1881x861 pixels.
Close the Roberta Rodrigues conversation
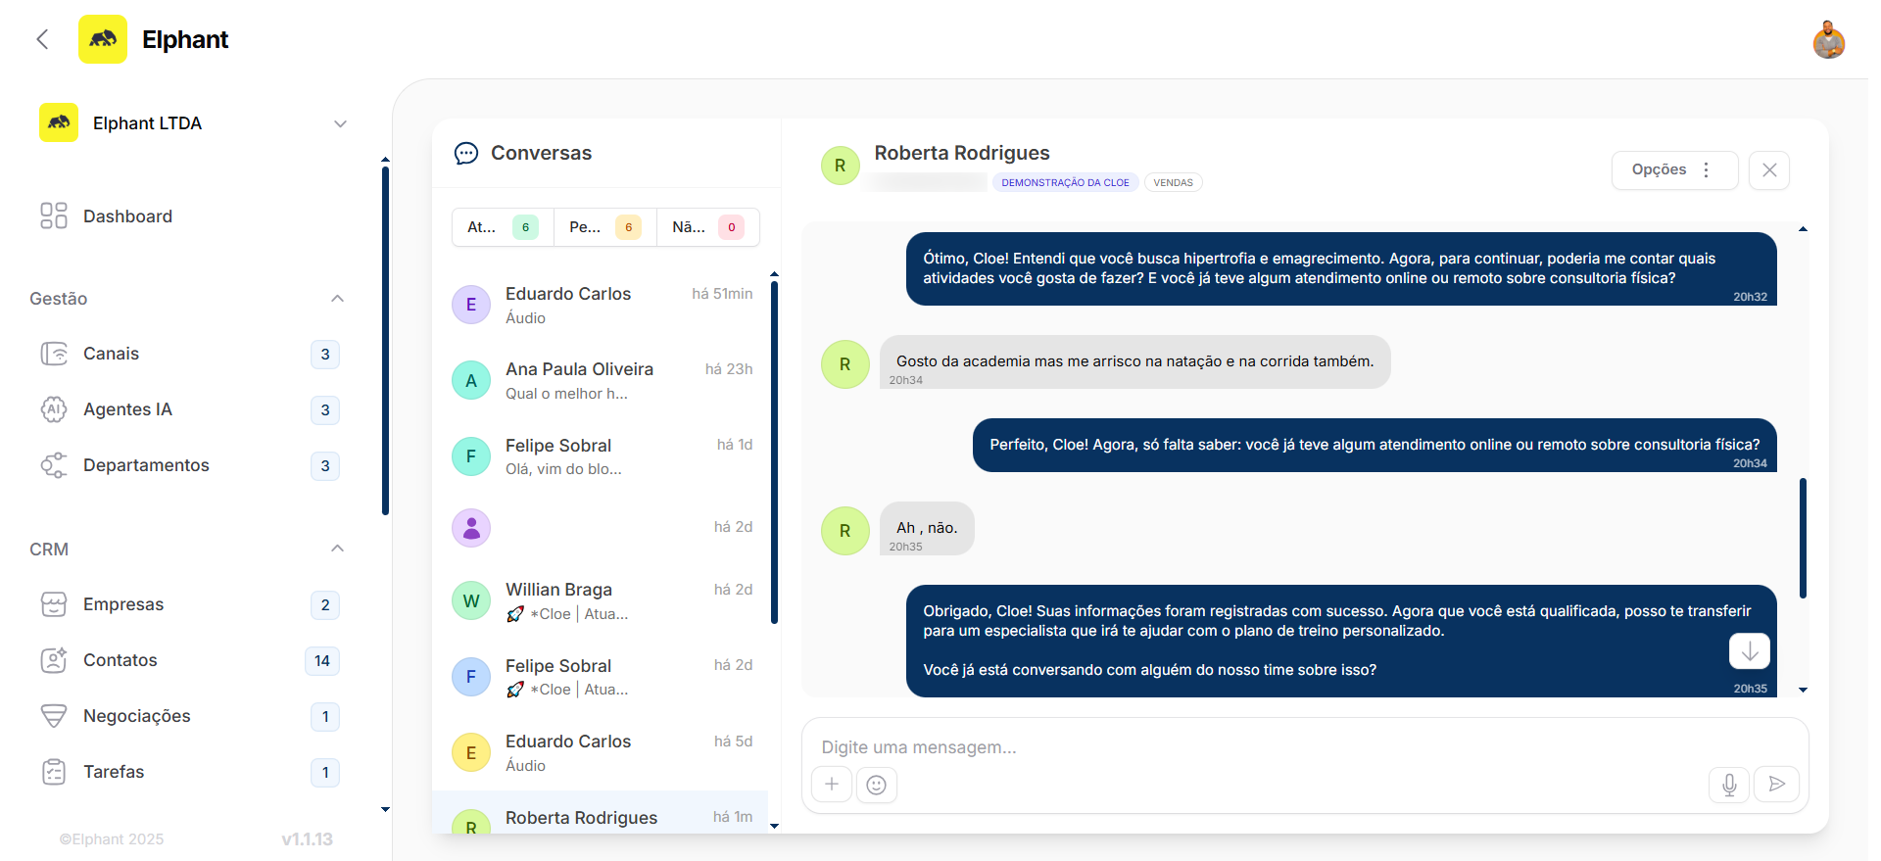tap(1769, 169)
